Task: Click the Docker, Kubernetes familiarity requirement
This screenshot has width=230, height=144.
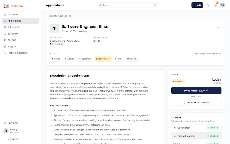Action: pos(98,139)
